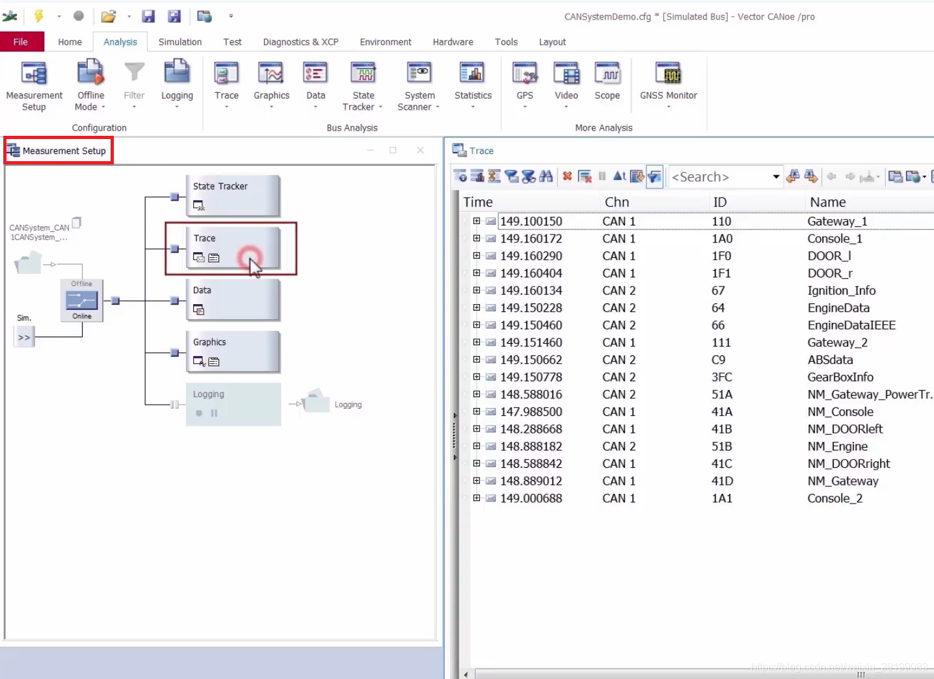934x679 pixels.
Task: Save configuration with the floppy disk icon
Action: [x=148, y=16]
